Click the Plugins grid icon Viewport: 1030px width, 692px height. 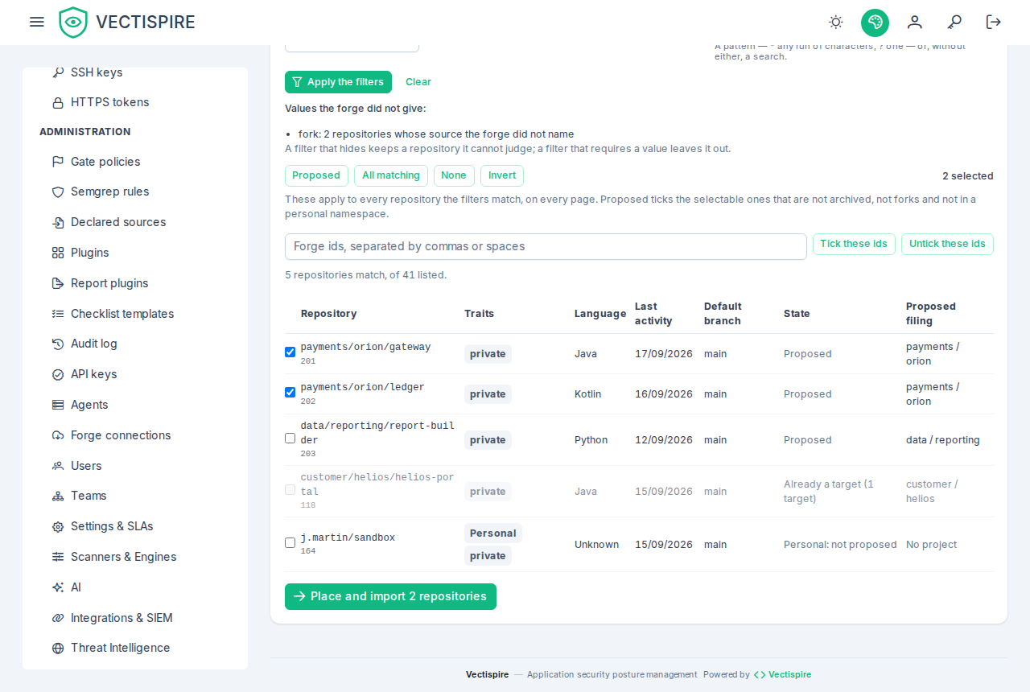(58, 253)
